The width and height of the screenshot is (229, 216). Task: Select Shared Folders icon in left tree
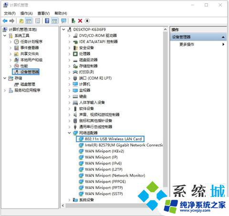coord(16,54)
